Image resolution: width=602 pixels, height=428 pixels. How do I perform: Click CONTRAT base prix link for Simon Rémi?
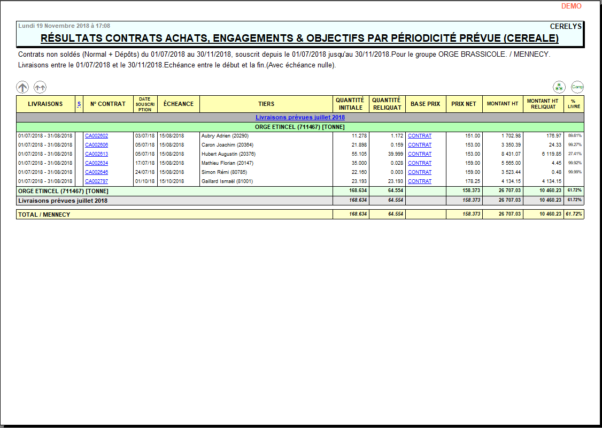[420, 172]
